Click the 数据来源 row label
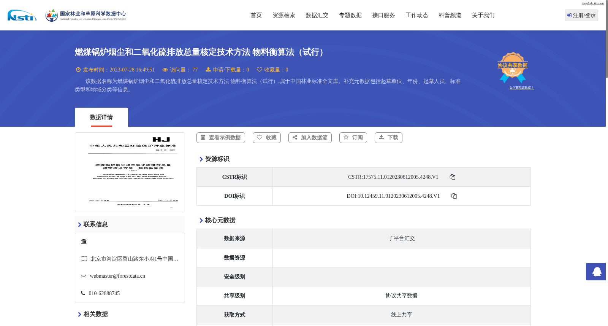Viewport: 608px width, 326px height. 234,239
